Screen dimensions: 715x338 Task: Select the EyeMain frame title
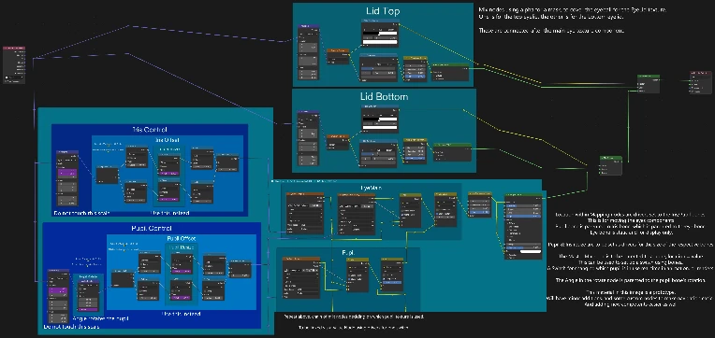click(x=372, y=187)
